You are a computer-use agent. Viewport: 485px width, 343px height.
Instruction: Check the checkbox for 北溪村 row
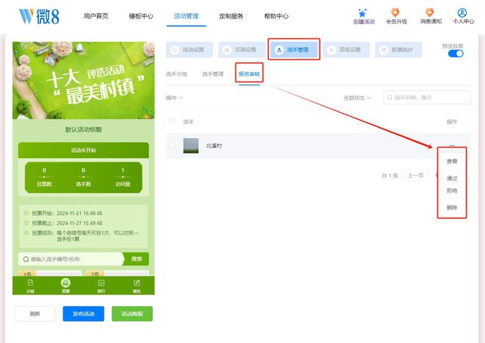[173, 145]
